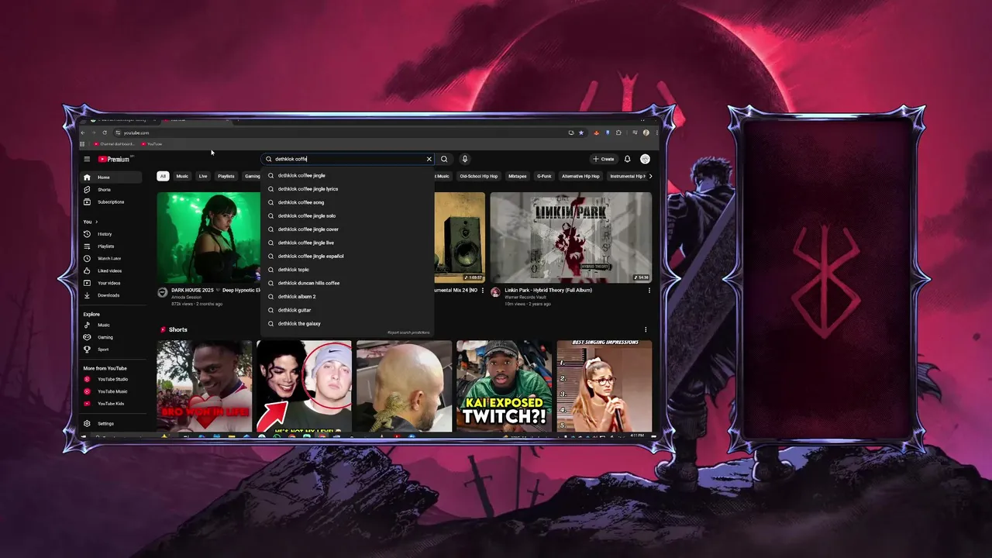Select the Live filter chip
The height and width of the screenshot is (558, 992).
(x=203, y=176)
